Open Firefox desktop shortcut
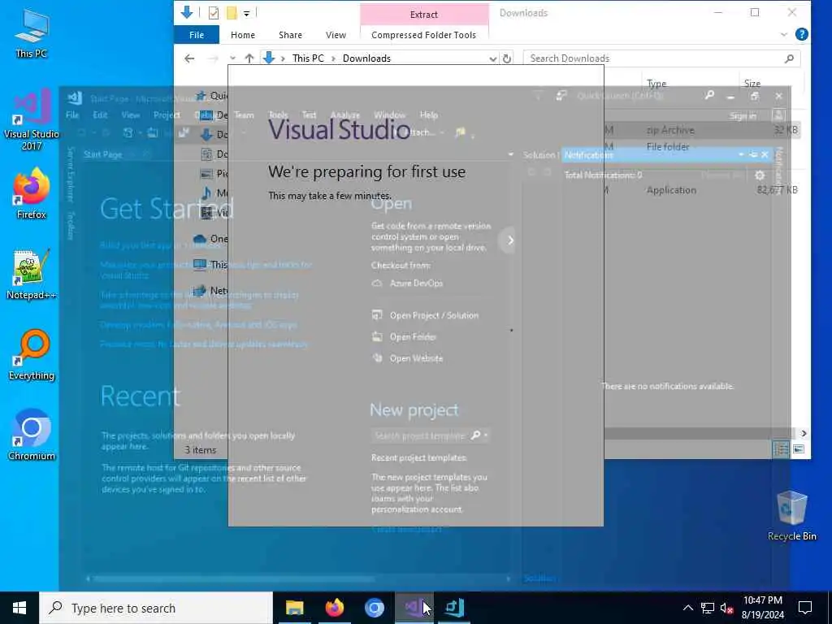Viewport: 832px width, 624px height. 32,193
